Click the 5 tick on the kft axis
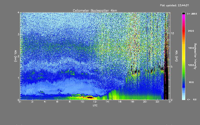The height and width of the screenshot is (125, 200). pos(172,66)
